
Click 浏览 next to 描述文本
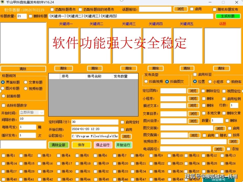click(193, 106)
